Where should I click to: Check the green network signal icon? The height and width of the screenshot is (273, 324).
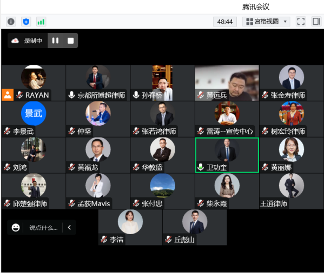[x=41, y=22]
